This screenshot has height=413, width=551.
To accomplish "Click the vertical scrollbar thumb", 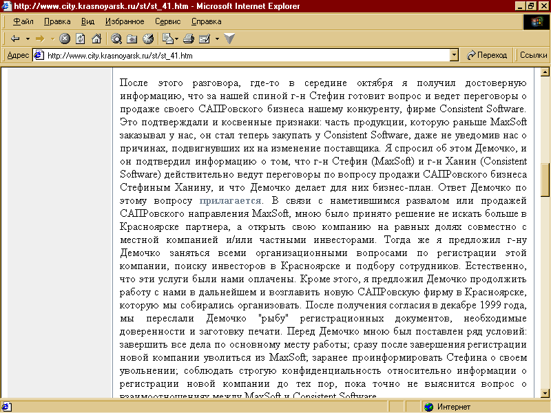I will 545,180.
